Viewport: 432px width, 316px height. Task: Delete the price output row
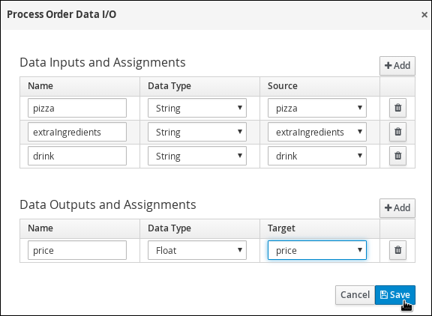tap(397, 250)
